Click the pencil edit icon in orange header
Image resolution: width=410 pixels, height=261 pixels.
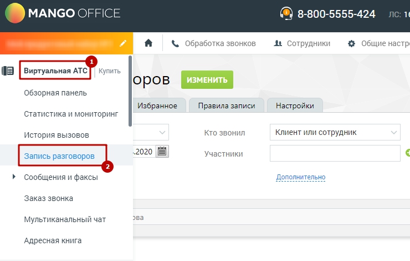123,43
